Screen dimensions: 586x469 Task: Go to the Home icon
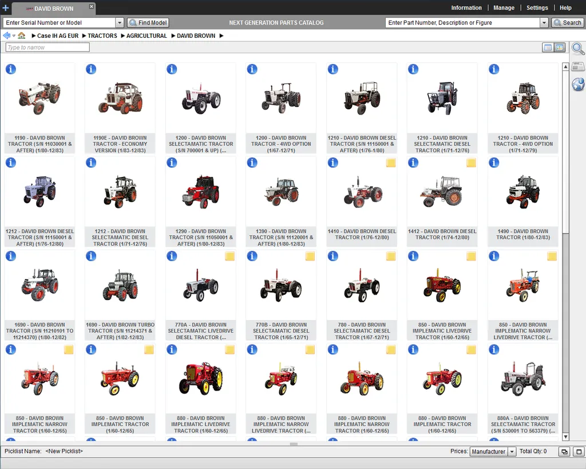21,36
